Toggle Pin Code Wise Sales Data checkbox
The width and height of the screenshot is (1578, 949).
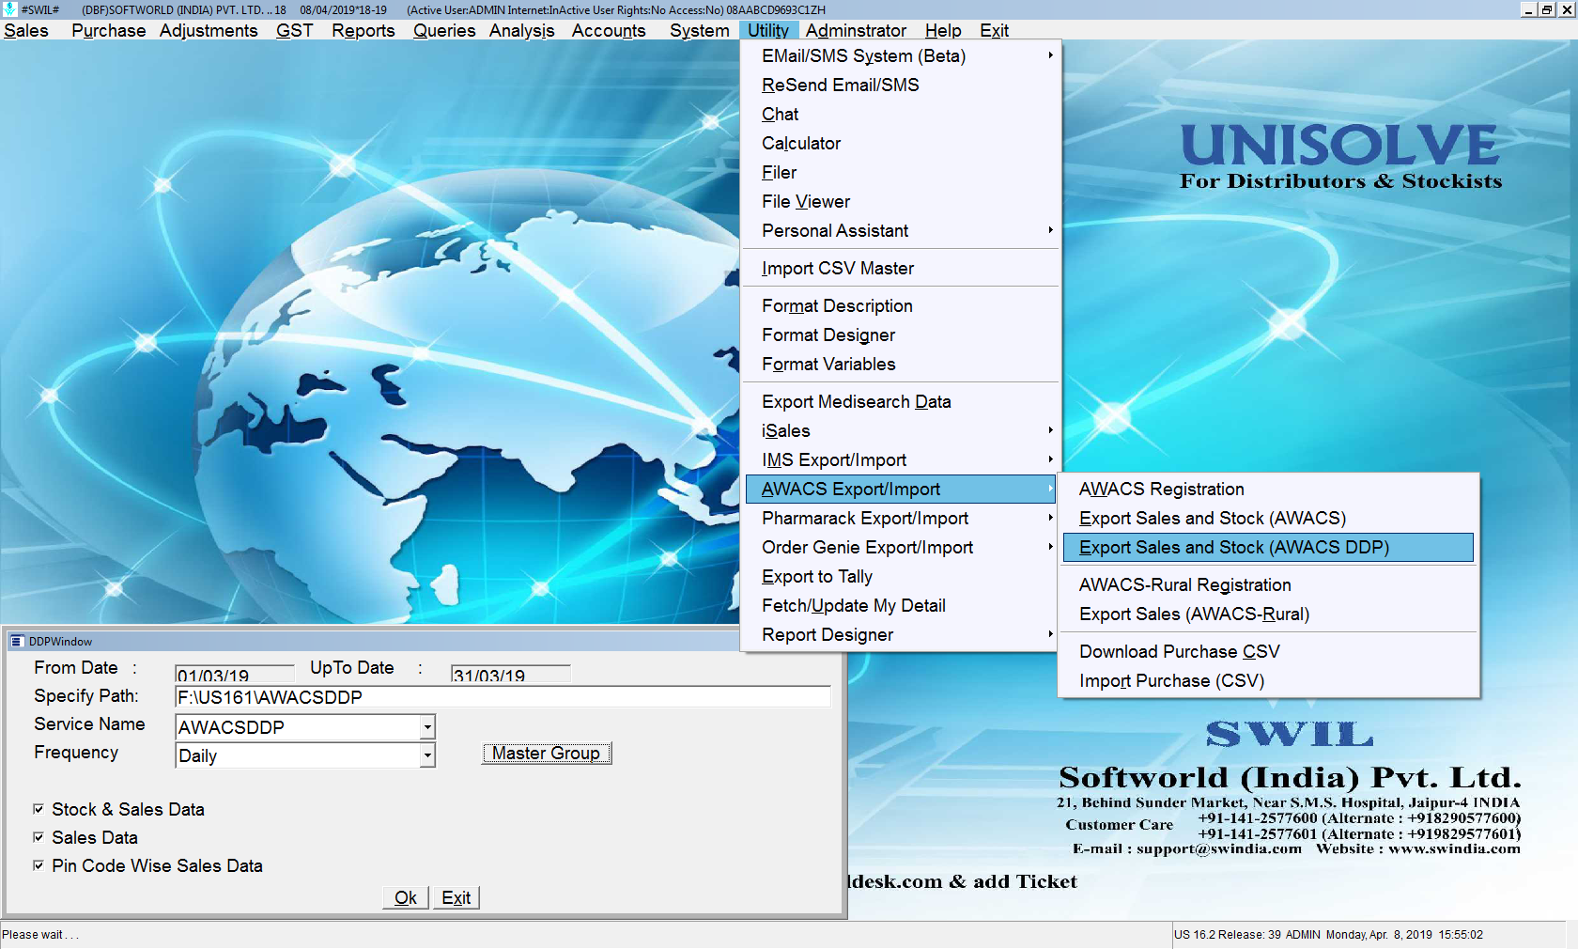(39, 865)
